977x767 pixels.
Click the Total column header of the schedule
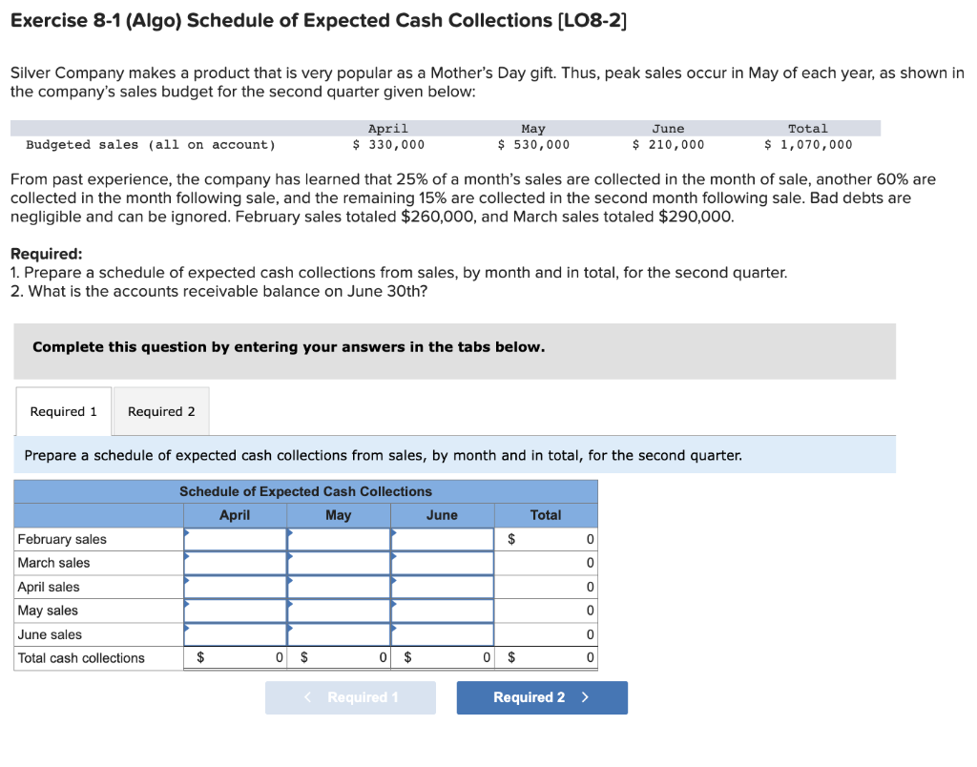point(546,515)
